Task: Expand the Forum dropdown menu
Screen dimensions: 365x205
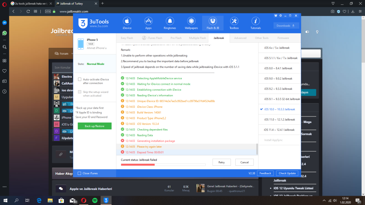Action: pos(63,54)
